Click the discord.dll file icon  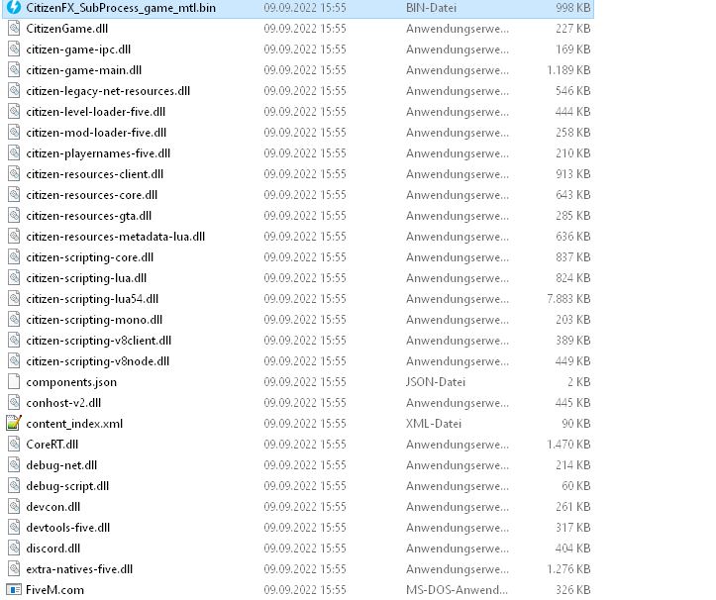coord(14,548)
